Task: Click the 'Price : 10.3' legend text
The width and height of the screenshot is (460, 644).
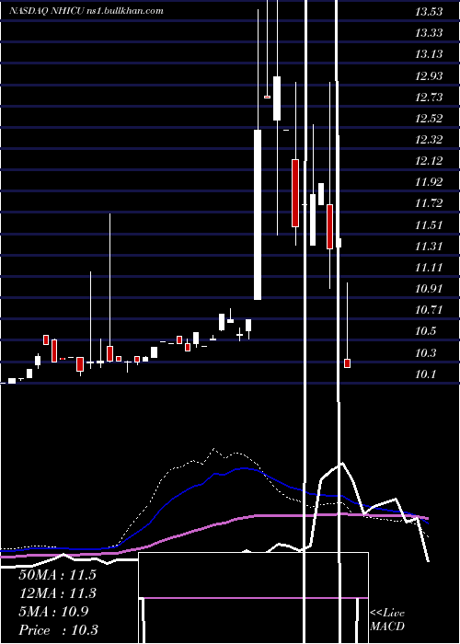Action: point(58,630)
